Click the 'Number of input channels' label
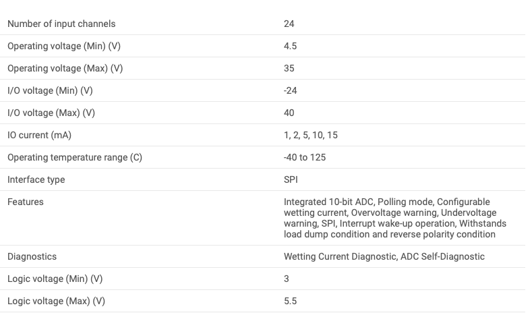Image resolution: width=530 pixels, height=313 pixels. (61, 24)
